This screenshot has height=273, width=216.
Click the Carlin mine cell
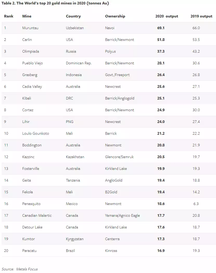tap(27, 40)
